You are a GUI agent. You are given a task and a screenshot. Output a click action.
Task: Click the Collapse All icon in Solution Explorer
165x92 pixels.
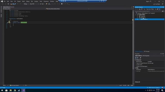(x=151, y=9)
